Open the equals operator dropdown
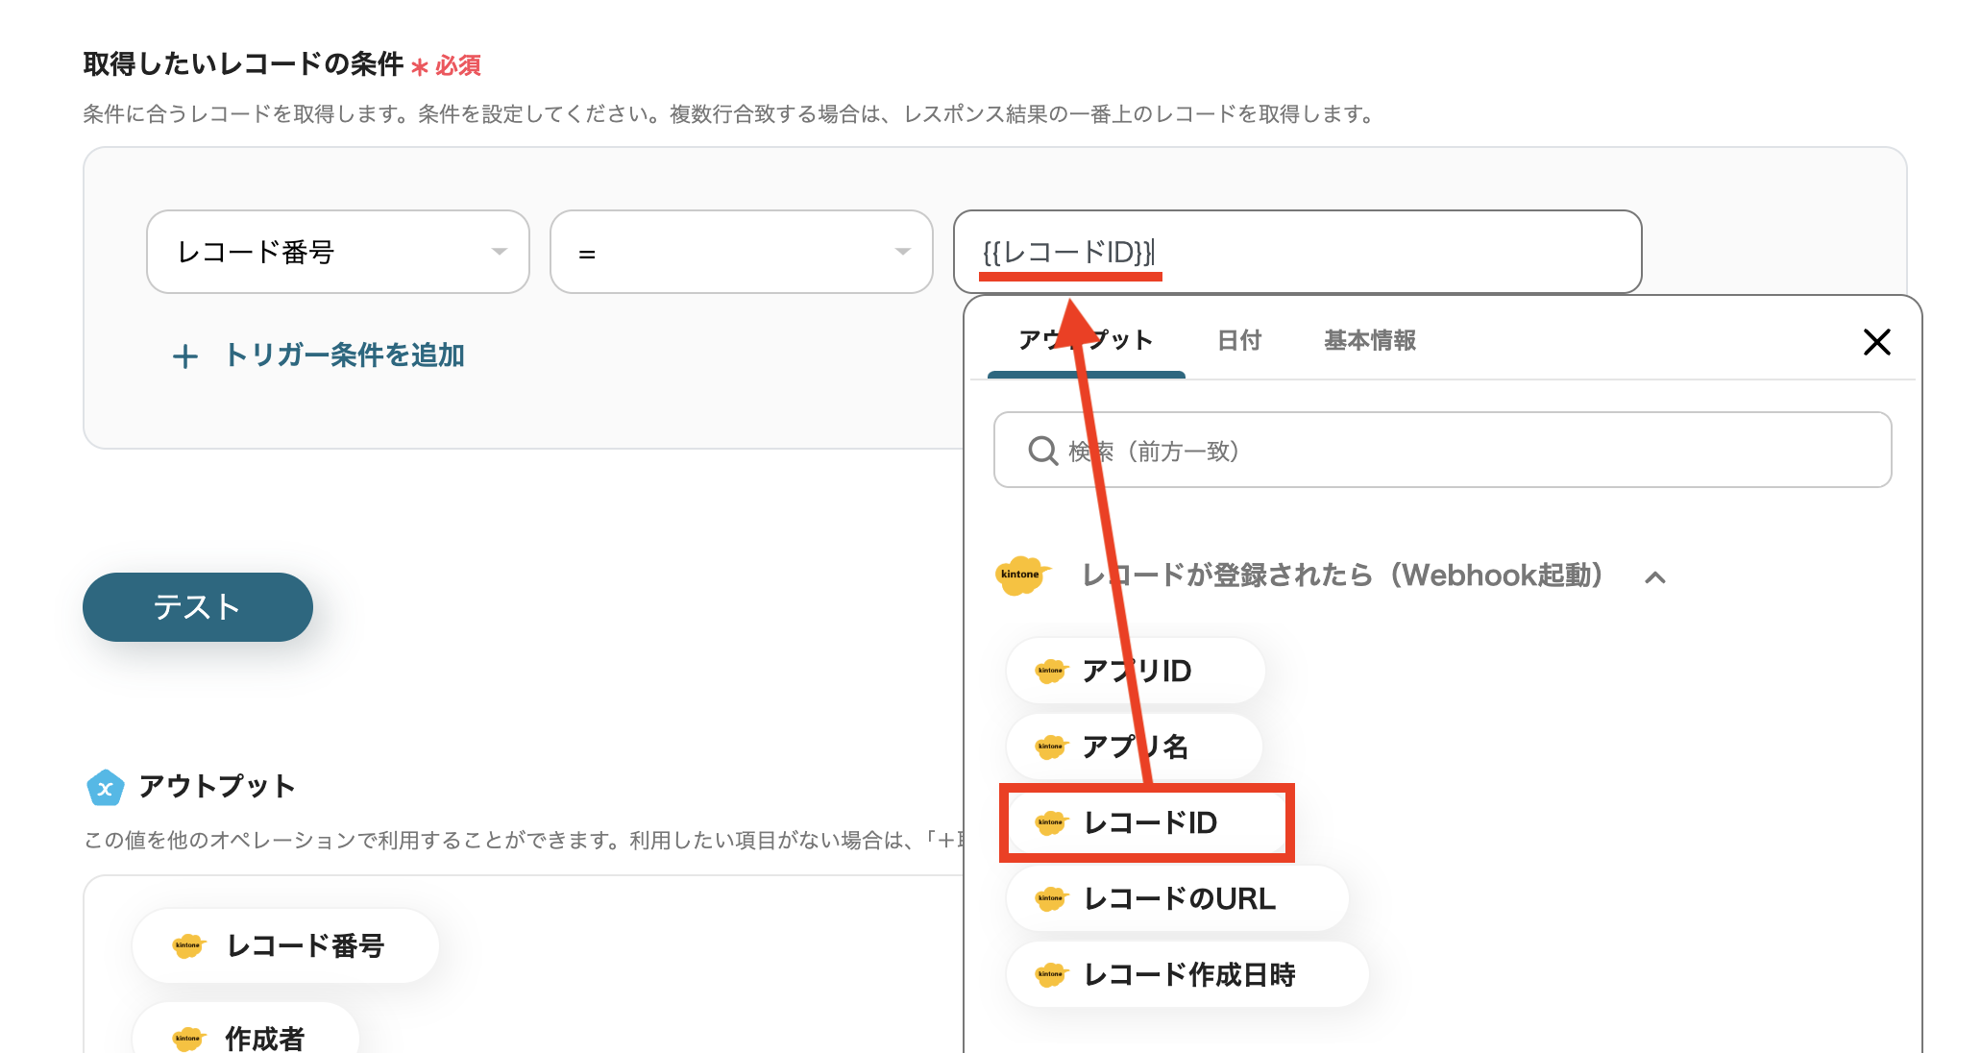 click(741, 252)
